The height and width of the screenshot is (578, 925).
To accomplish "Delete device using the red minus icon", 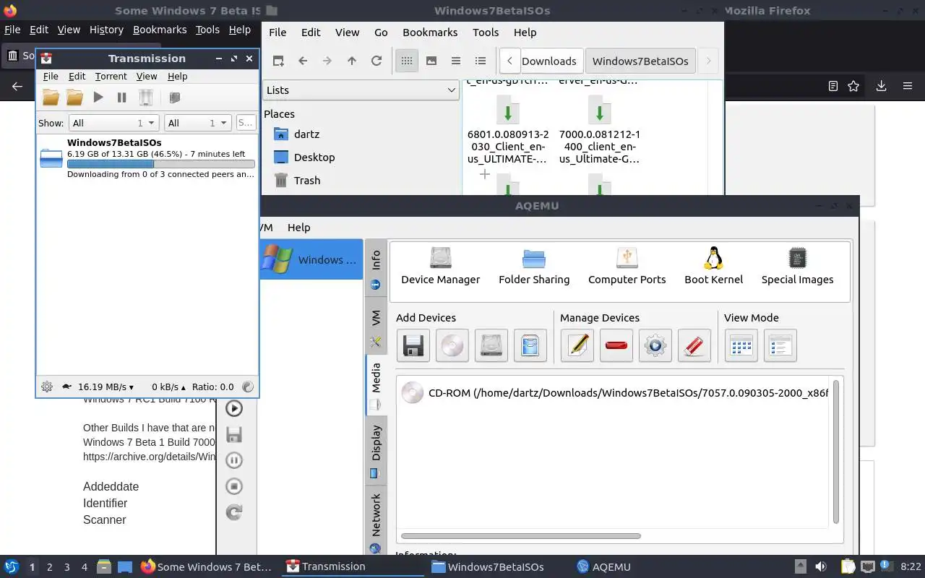I will point(616,345).
